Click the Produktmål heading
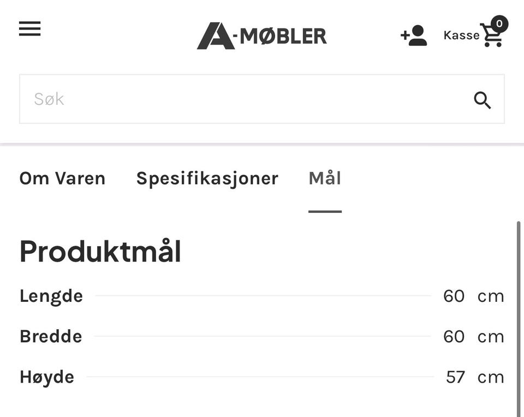524x417 pixels. pos(100,251)
